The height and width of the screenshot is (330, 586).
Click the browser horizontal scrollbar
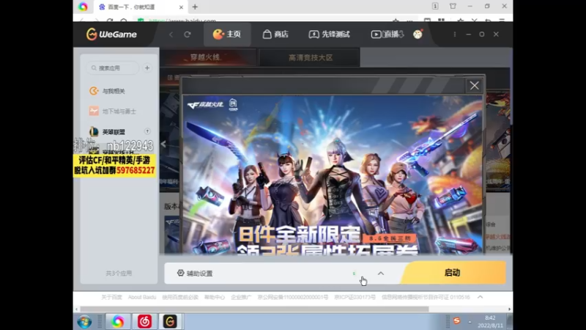point(254,309)
